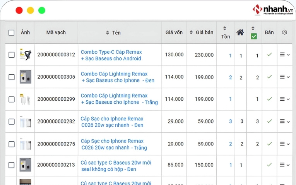Click the green macOS window button
The width and height of the screenshot is (296, 185).
[x=42, y=10]
